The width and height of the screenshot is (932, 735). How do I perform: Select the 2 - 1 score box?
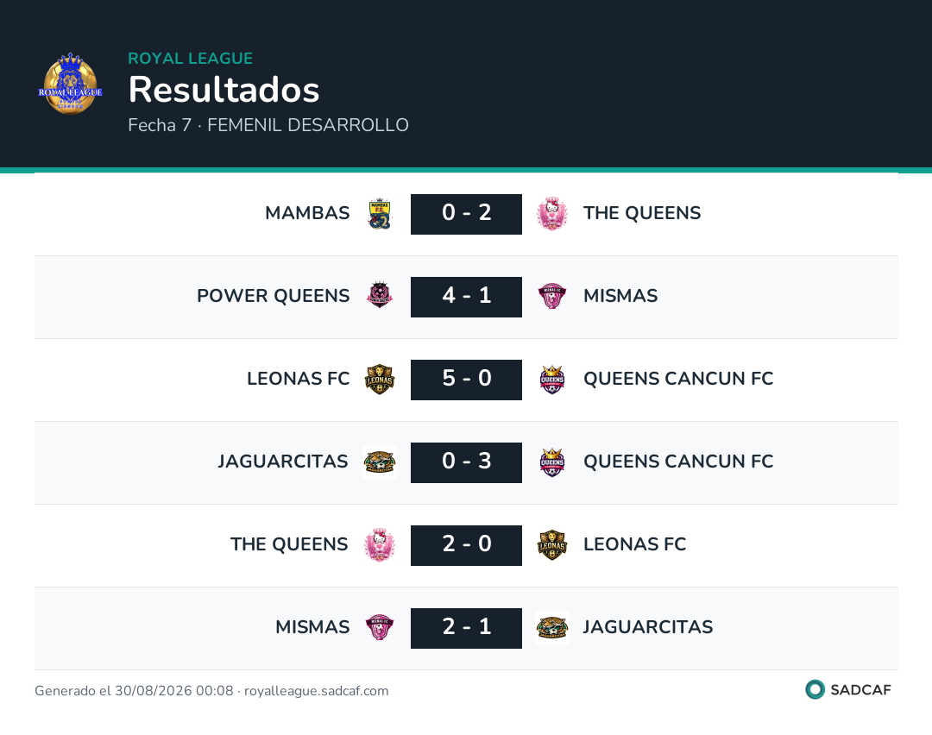pos(467,628)
